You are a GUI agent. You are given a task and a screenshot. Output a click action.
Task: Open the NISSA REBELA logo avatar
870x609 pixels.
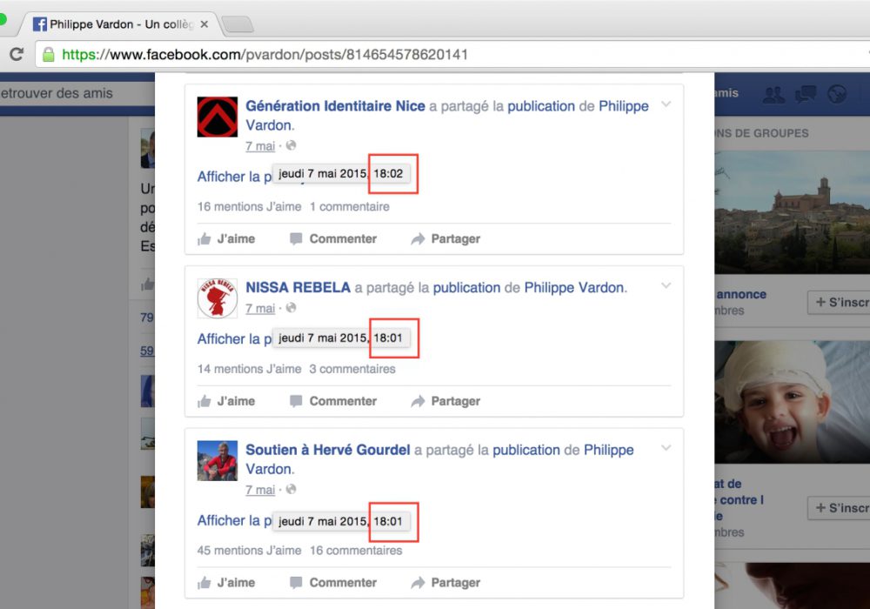click(217, 298)
